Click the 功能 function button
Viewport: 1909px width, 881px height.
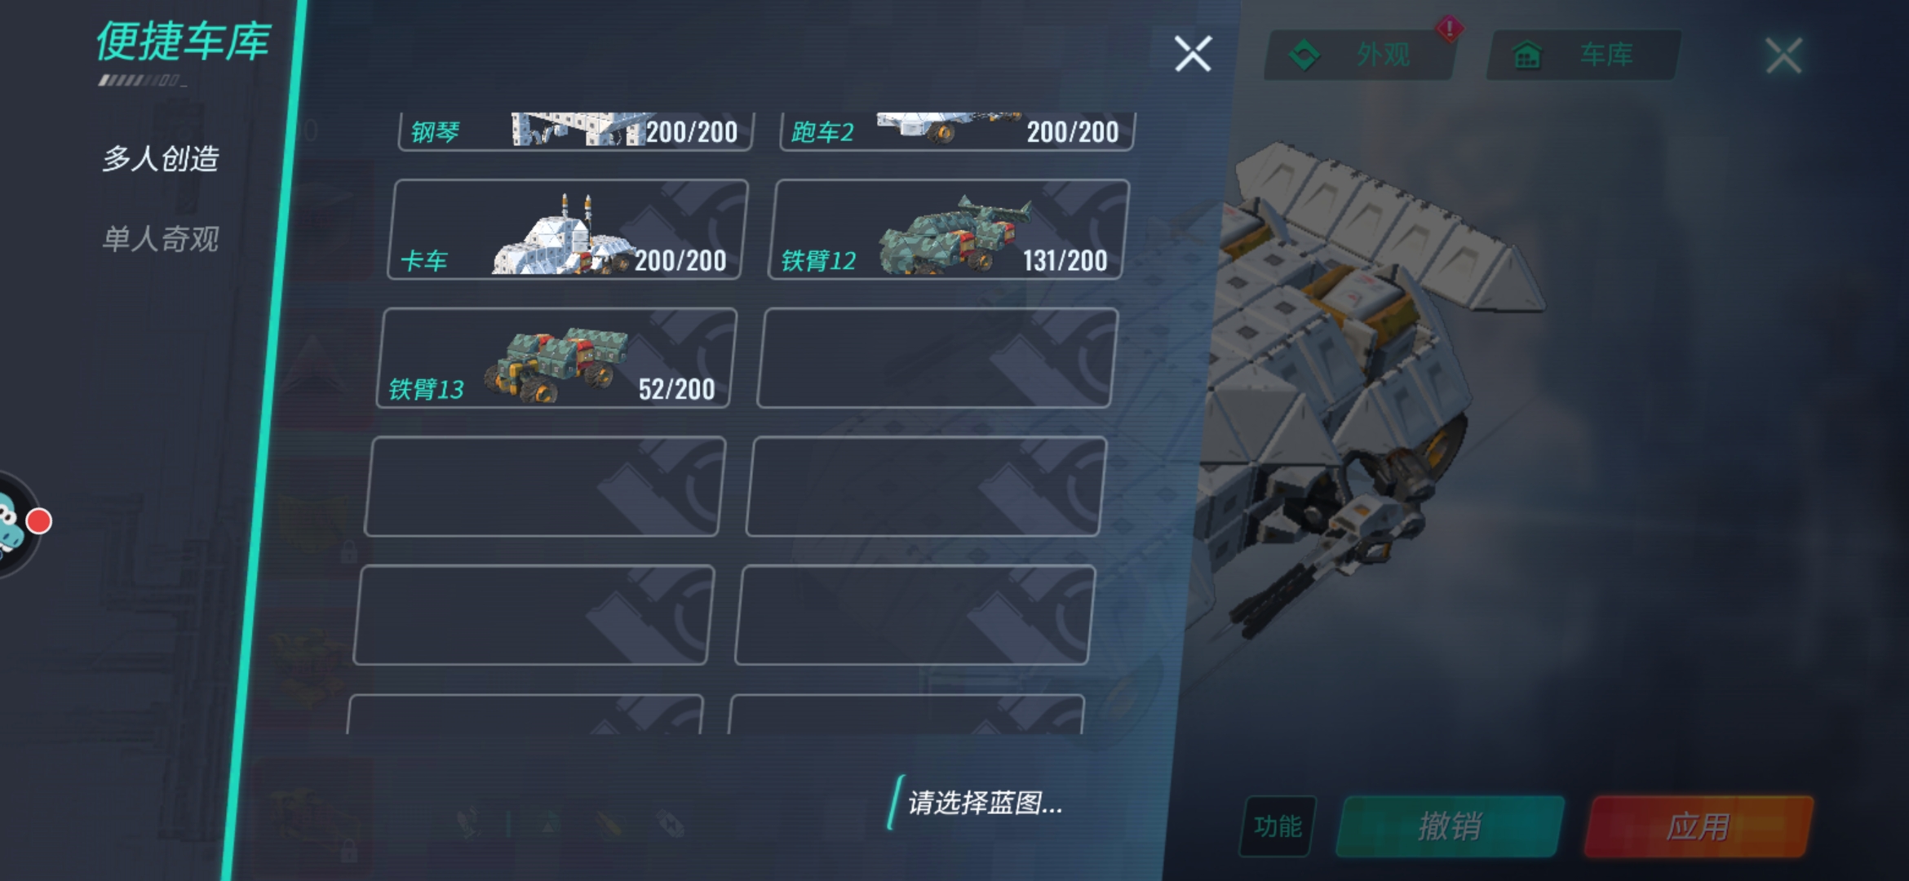click(1278, 826)
